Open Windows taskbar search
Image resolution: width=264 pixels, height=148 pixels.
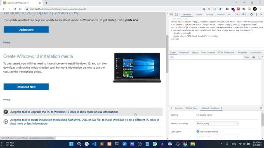tap(79, 144)
